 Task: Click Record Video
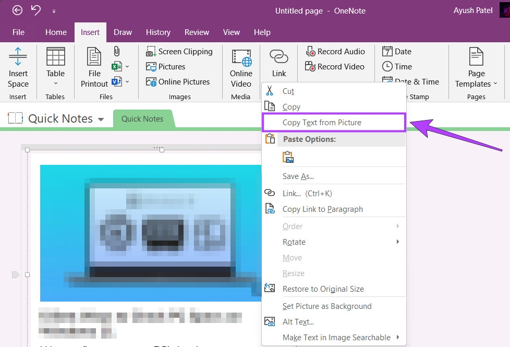click(335, 67)
